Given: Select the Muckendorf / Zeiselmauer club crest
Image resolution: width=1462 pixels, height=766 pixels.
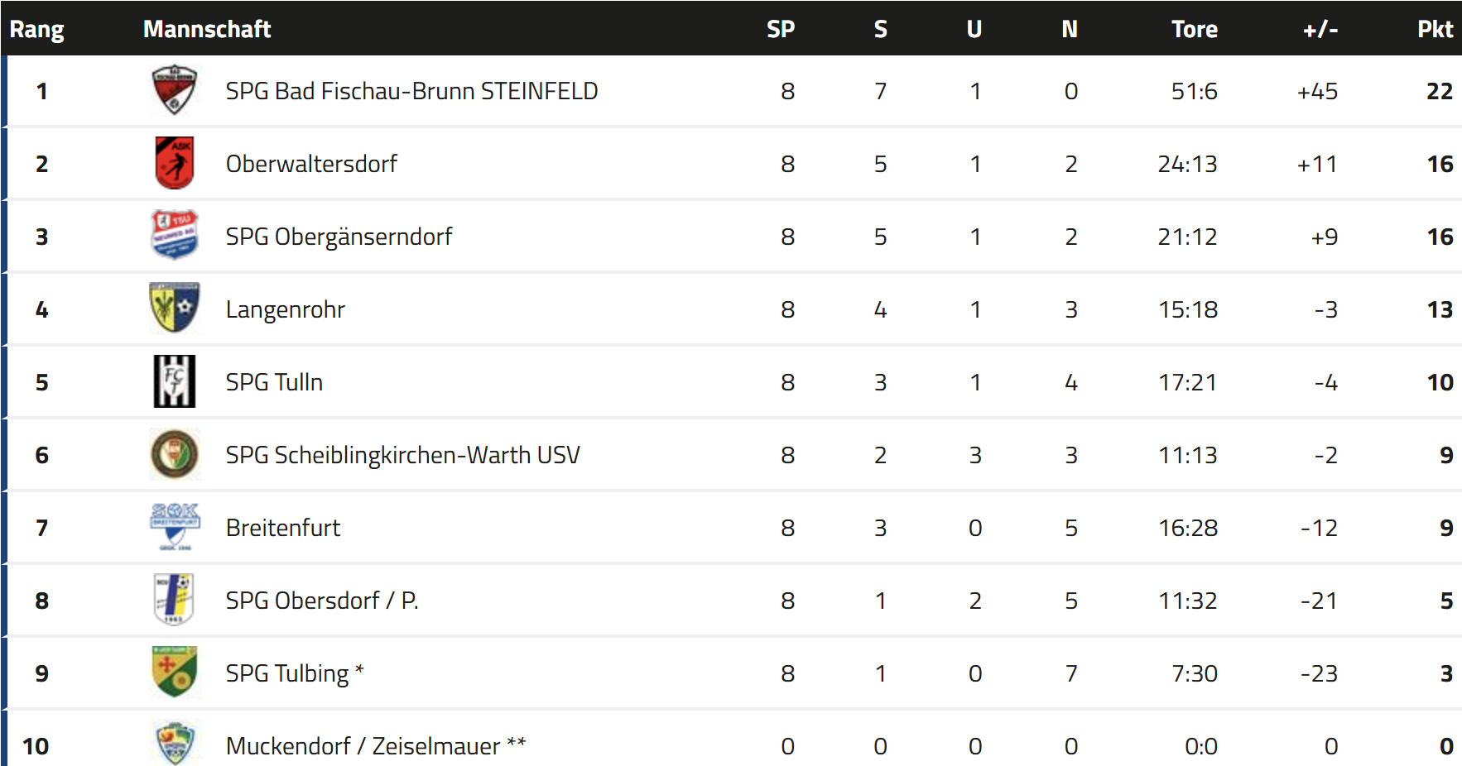Looking at the screenshot, I should coord(175,743).
